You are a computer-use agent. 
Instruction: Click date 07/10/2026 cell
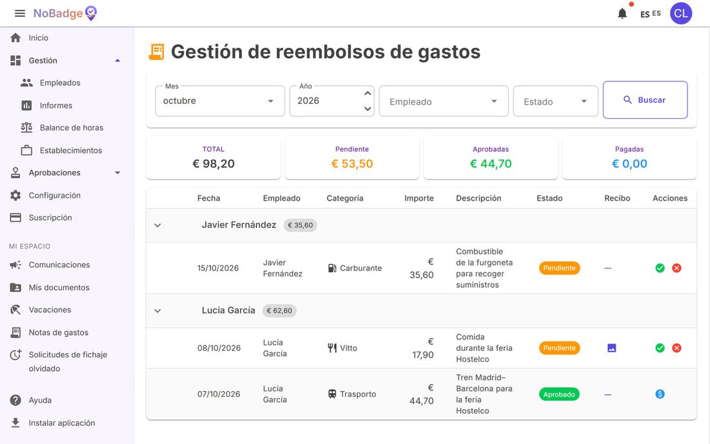tap(219, 394)
